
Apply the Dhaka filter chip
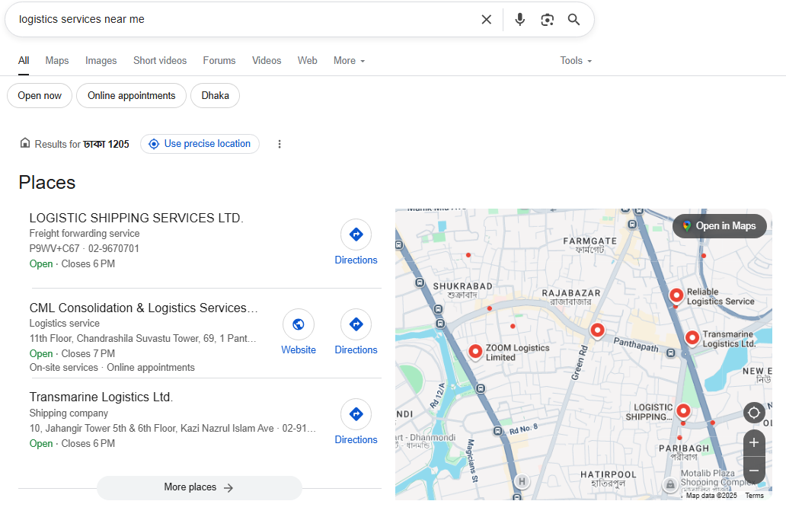215,96
